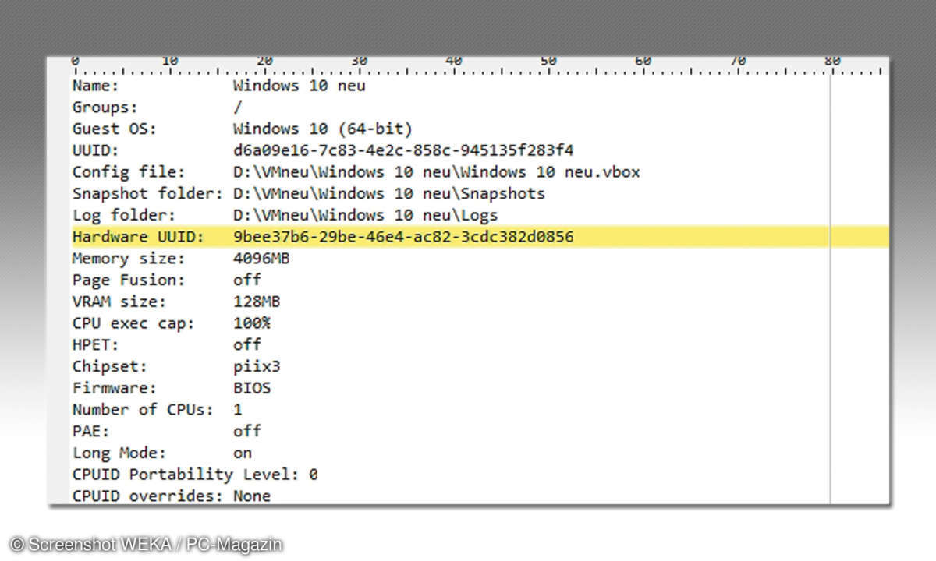Screen dimensions: 936x561
Task: Click the ruler at column mark 40
Action: pyautogui.click(x=454, y=61)
